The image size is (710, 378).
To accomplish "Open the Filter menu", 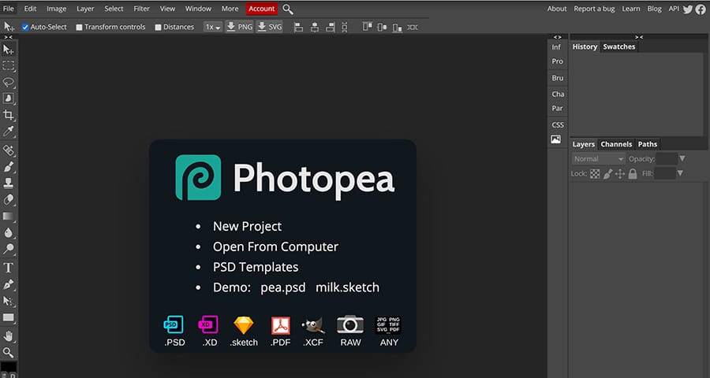I will pos(142,9).
